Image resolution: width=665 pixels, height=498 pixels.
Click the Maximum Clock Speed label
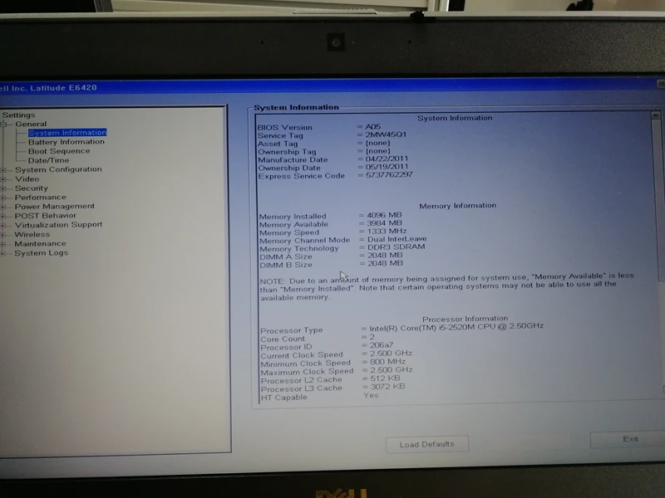[x=307, y=372]
